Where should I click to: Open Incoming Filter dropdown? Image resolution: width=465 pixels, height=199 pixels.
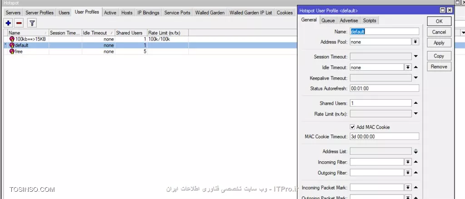[x=408, y=162]
